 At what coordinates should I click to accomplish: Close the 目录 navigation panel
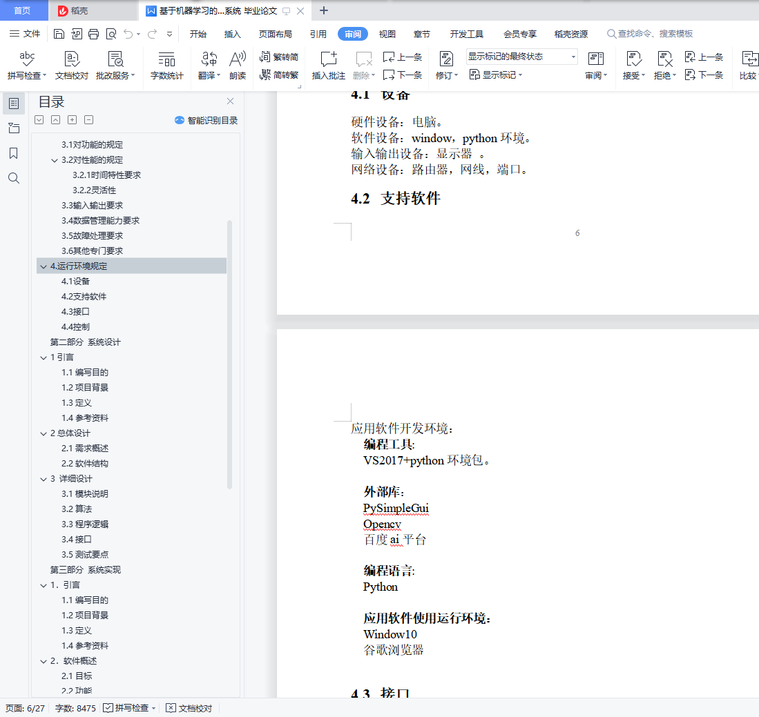click(231, 101)
